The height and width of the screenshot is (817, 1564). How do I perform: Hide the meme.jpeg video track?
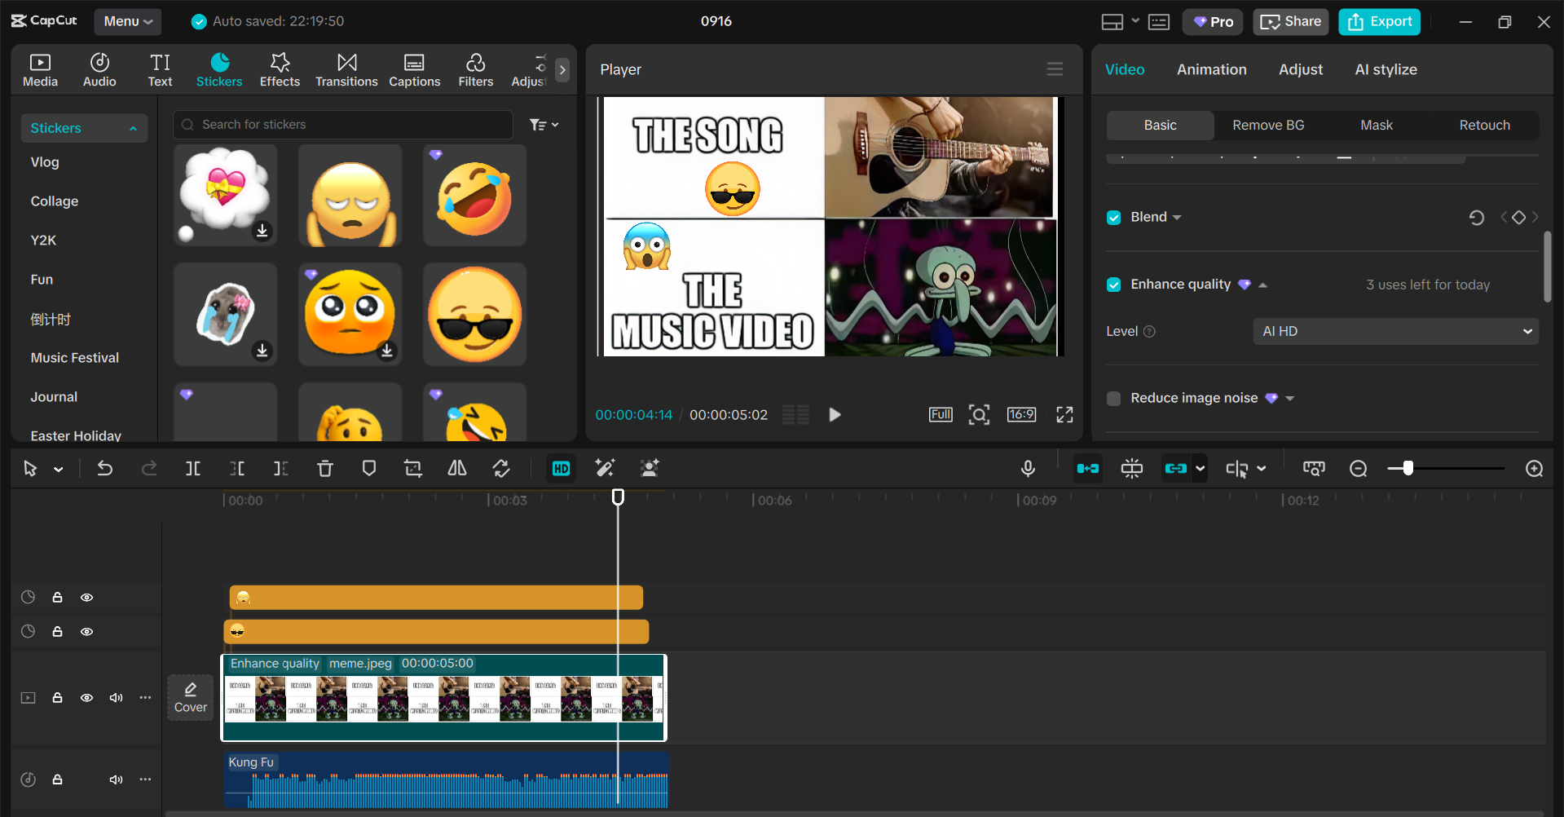[x=86, y=698]
